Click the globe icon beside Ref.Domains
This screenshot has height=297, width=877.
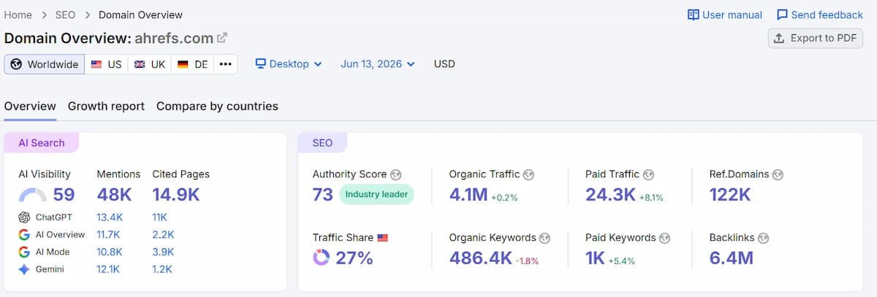pyautogui.click(x=778, y=174)
